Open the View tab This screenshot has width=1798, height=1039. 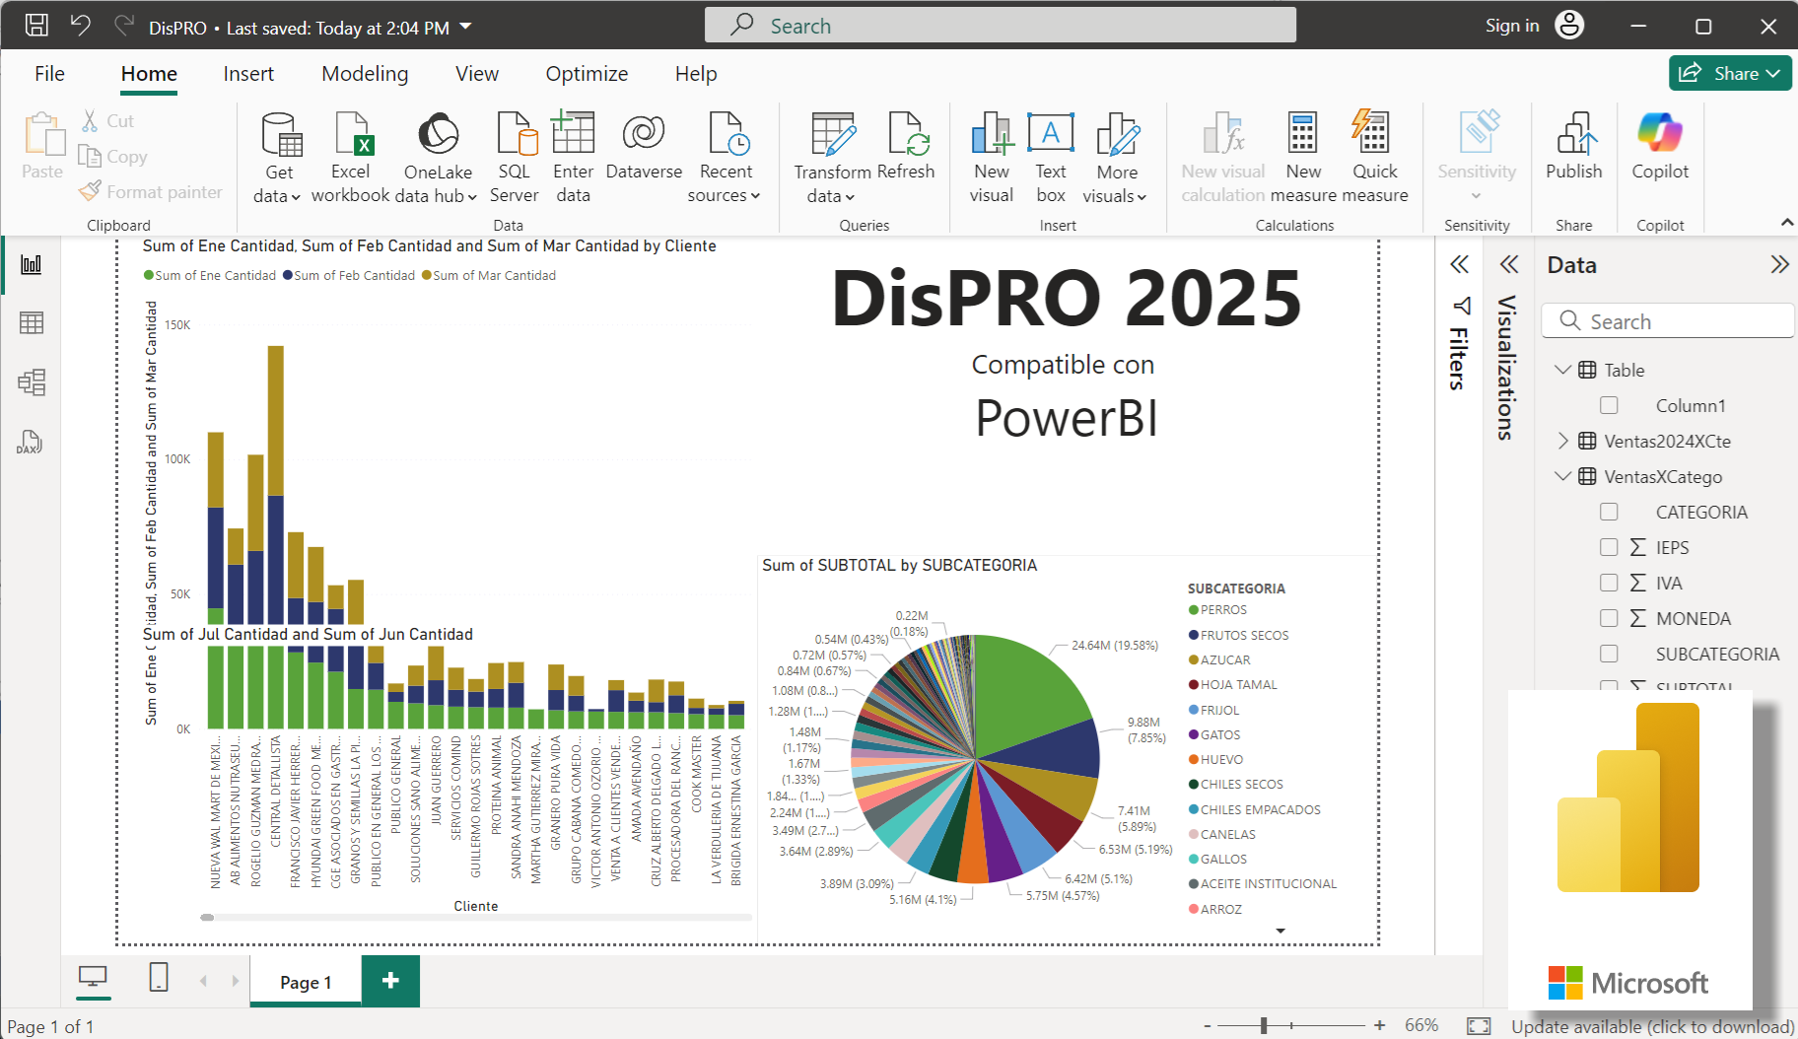[477, 74]
